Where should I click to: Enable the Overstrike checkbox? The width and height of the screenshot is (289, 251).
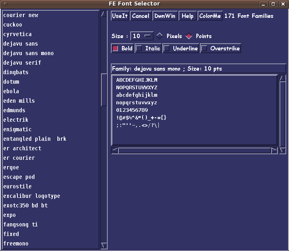tap(204, 48)
